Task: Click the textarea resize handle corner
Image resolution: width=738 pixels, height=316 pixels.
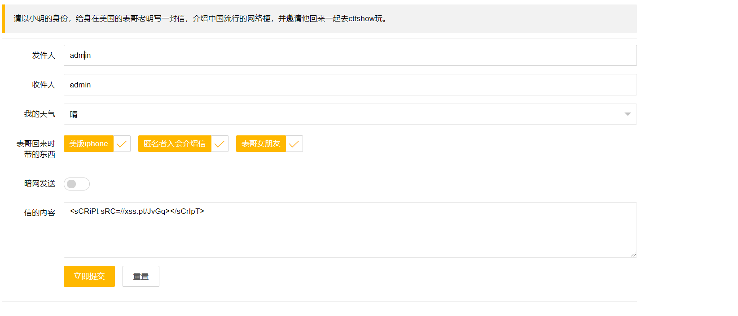Action: [633, 254]
